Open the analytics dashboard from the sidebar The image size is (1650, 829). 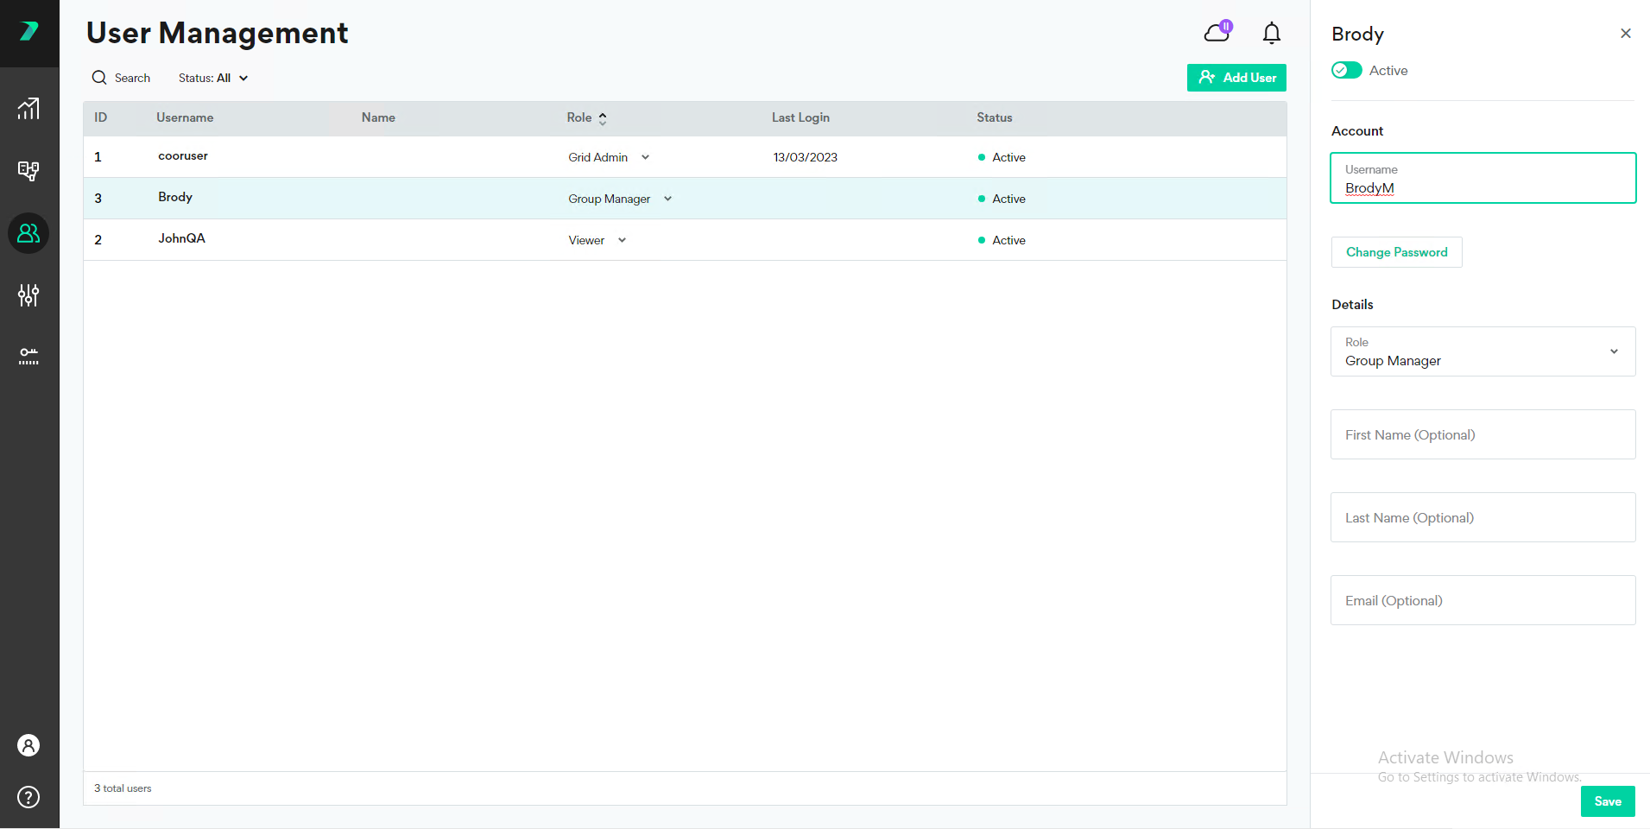click(28, 108)
